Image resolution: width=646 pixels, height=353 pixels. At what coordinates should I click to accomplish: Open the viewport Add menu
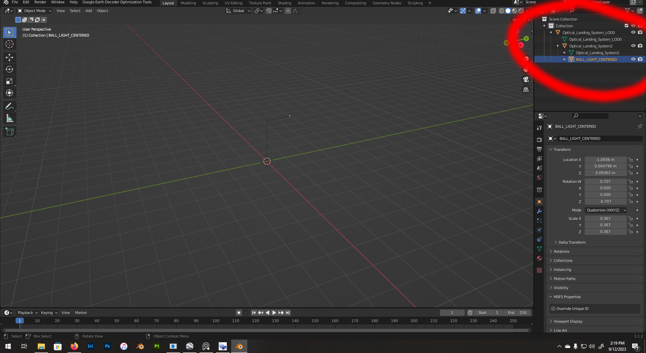click(89, 11)
